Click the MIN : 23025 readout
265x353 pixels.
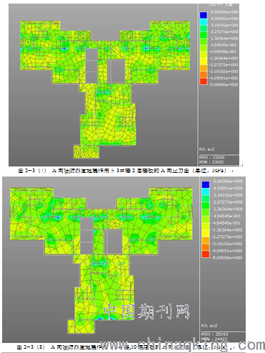211,162
